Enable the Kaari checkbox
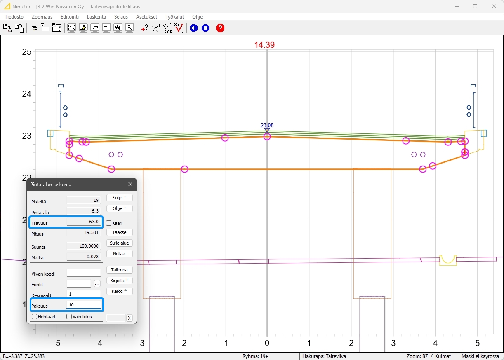This screenshot has height=360, width=504. pos(109,223)
